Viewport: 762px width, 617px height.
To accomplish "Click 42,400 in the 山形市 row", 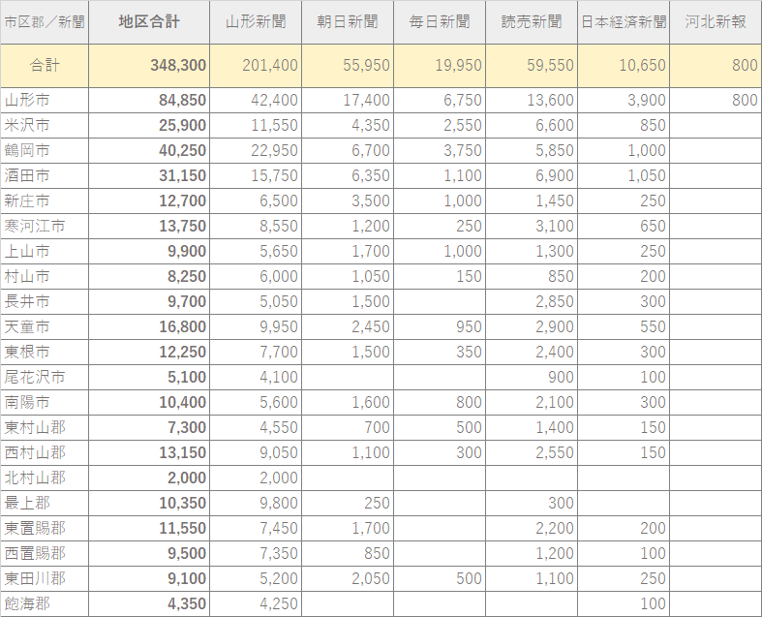I will pos(256,100).
